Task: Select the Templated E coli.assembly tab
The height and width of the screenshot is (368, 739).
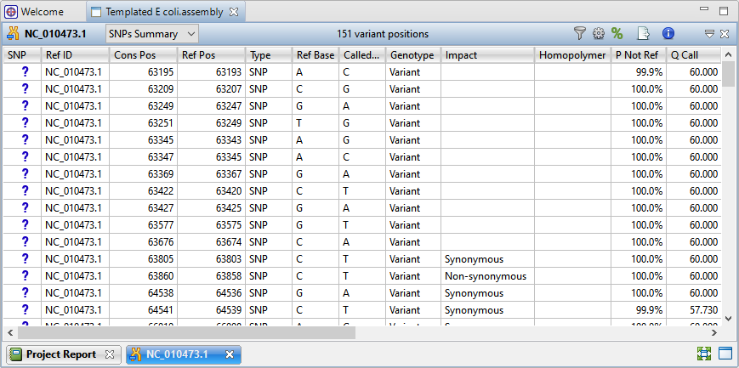Action: click(x=164, y=12)
